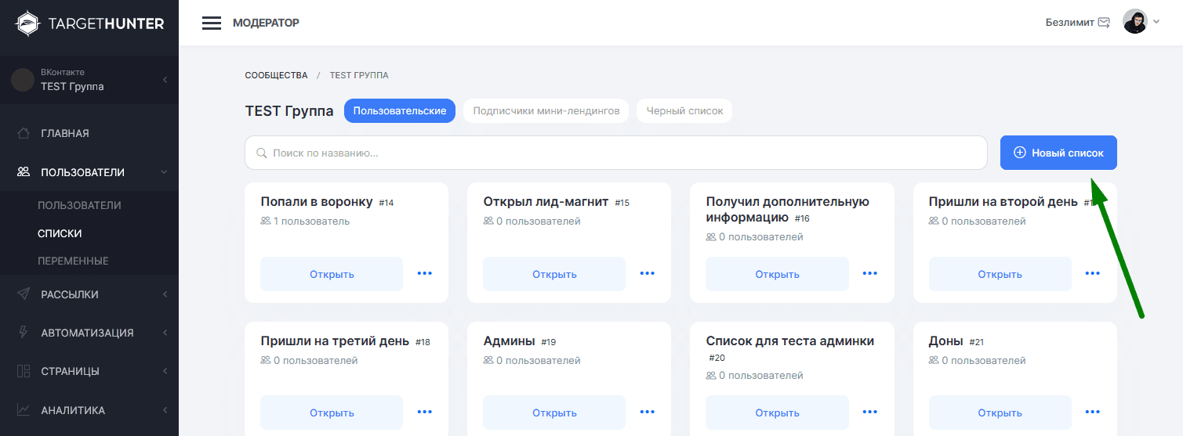Image resolution: width=1183 pixels, height=436 pixels.
Task: Click the Безлимит mail icon
Action: click(1104, 23)
